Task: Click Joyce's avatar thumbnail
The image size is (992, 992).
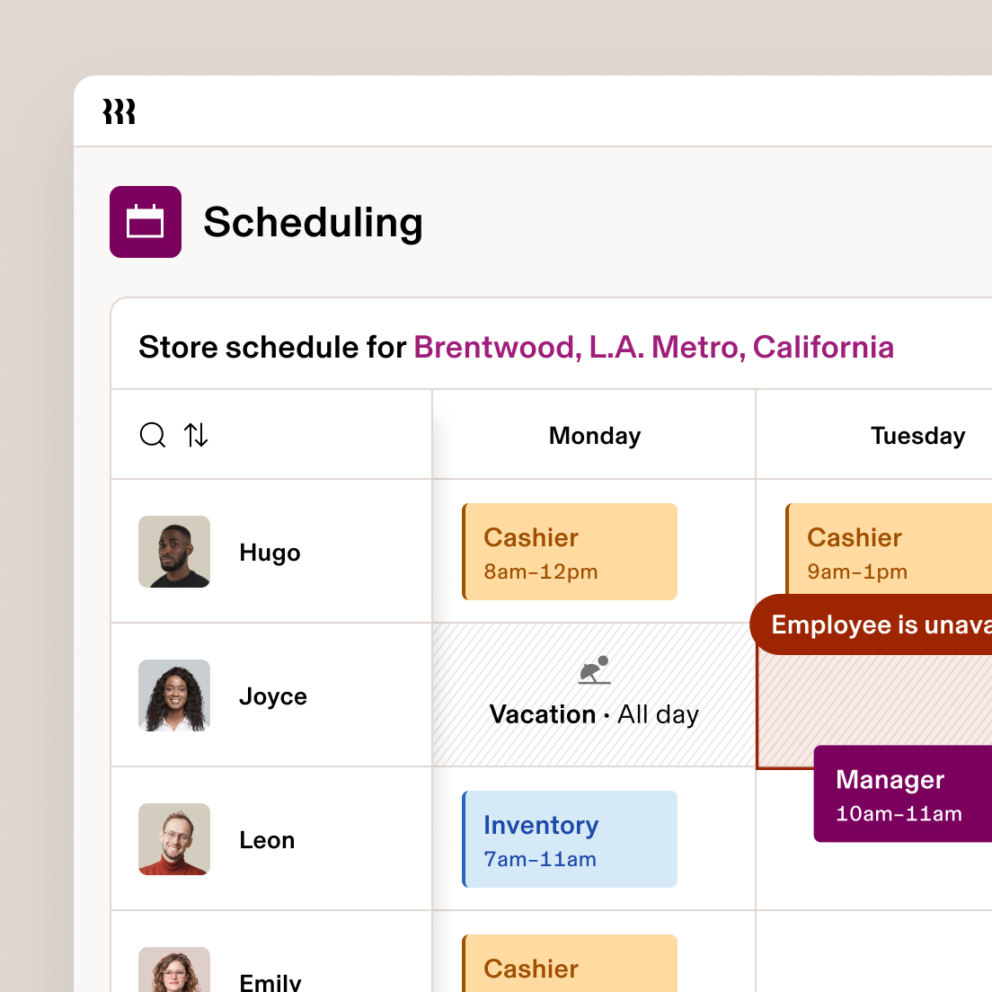Action: click(x=174, y=695)
